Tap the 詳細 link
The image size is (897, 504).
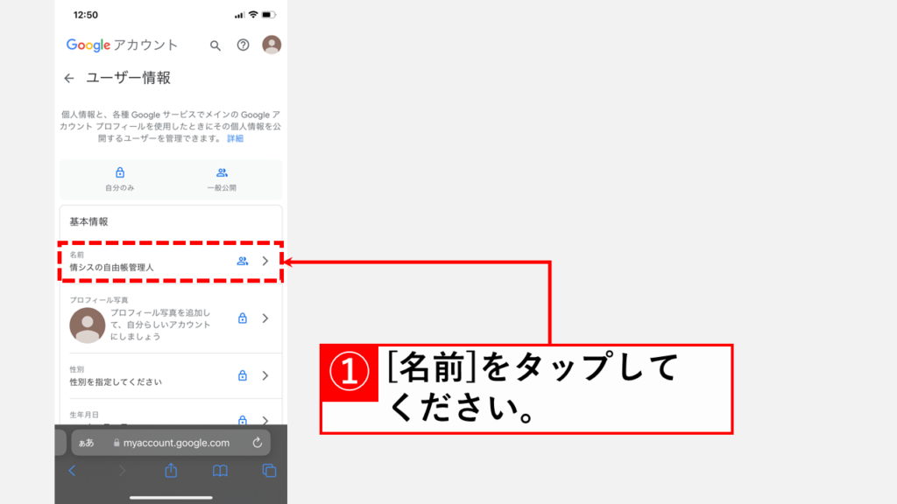pos(236,138)
